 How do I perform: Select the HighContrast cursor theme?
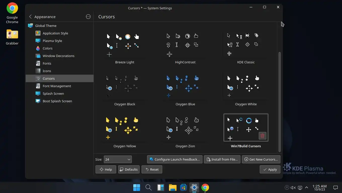(185, 48)
